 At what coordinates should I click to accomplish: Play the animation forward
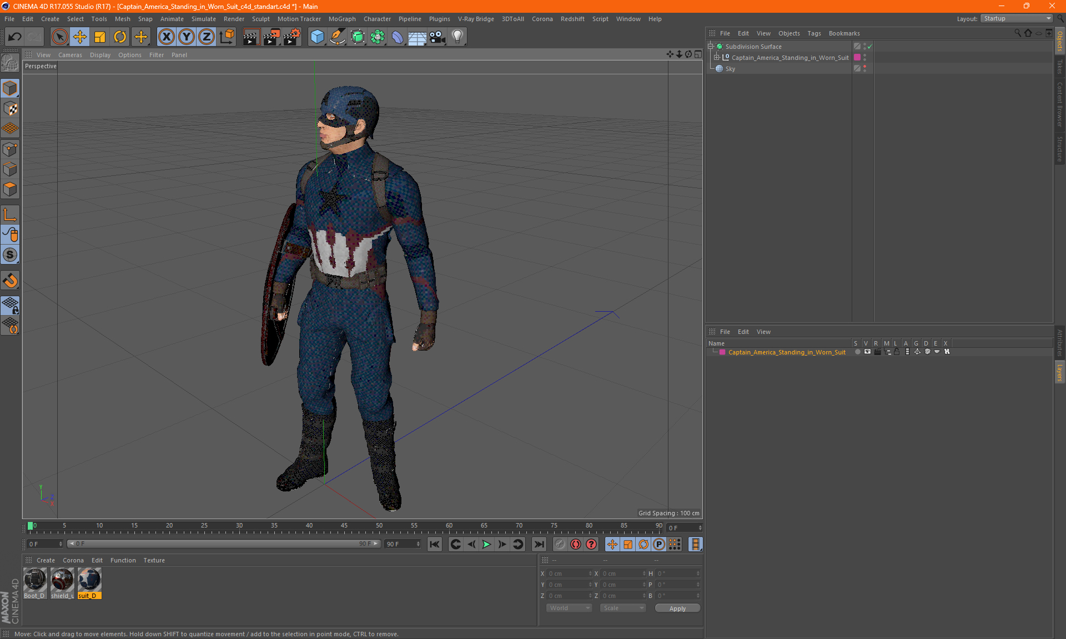[x=486, y=544]
